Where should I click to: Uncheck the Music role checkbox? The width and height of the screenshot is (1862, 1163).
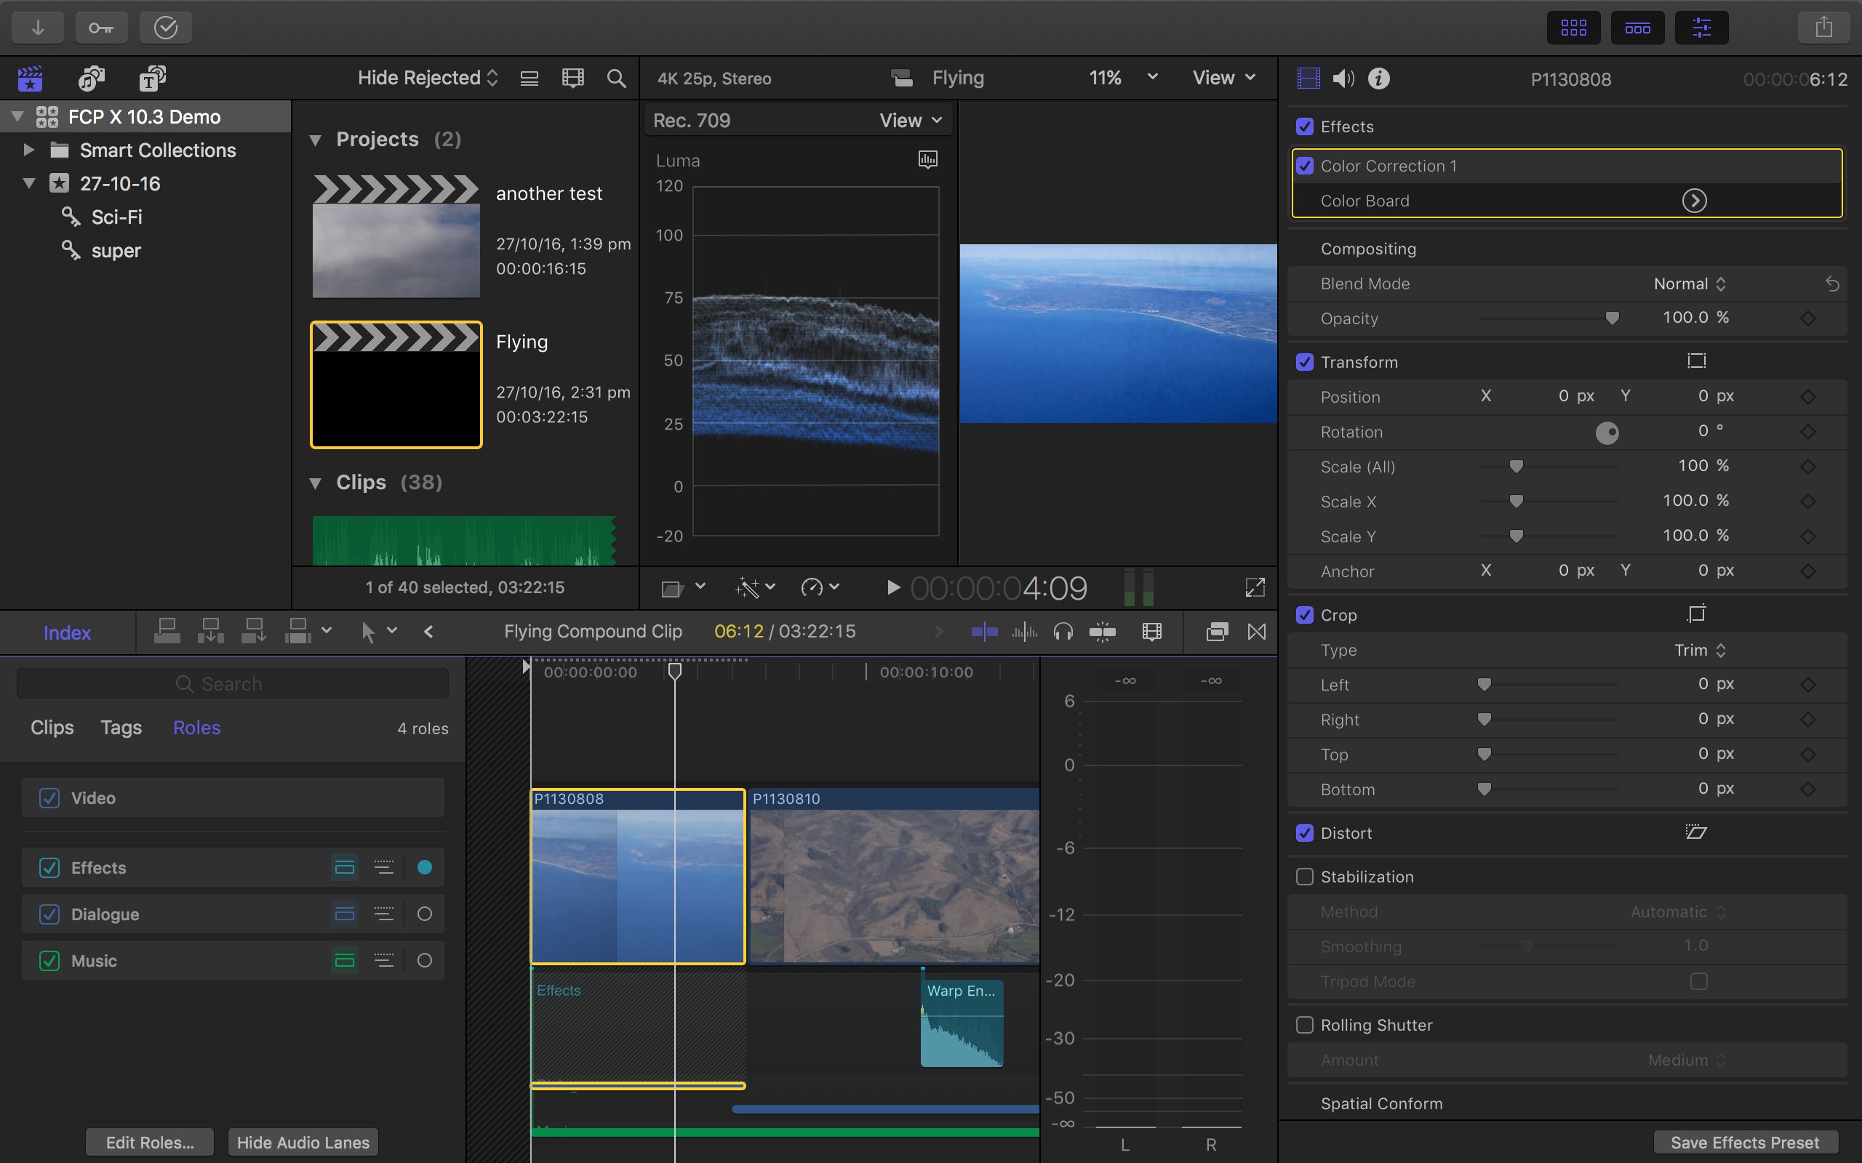[49, 960]
